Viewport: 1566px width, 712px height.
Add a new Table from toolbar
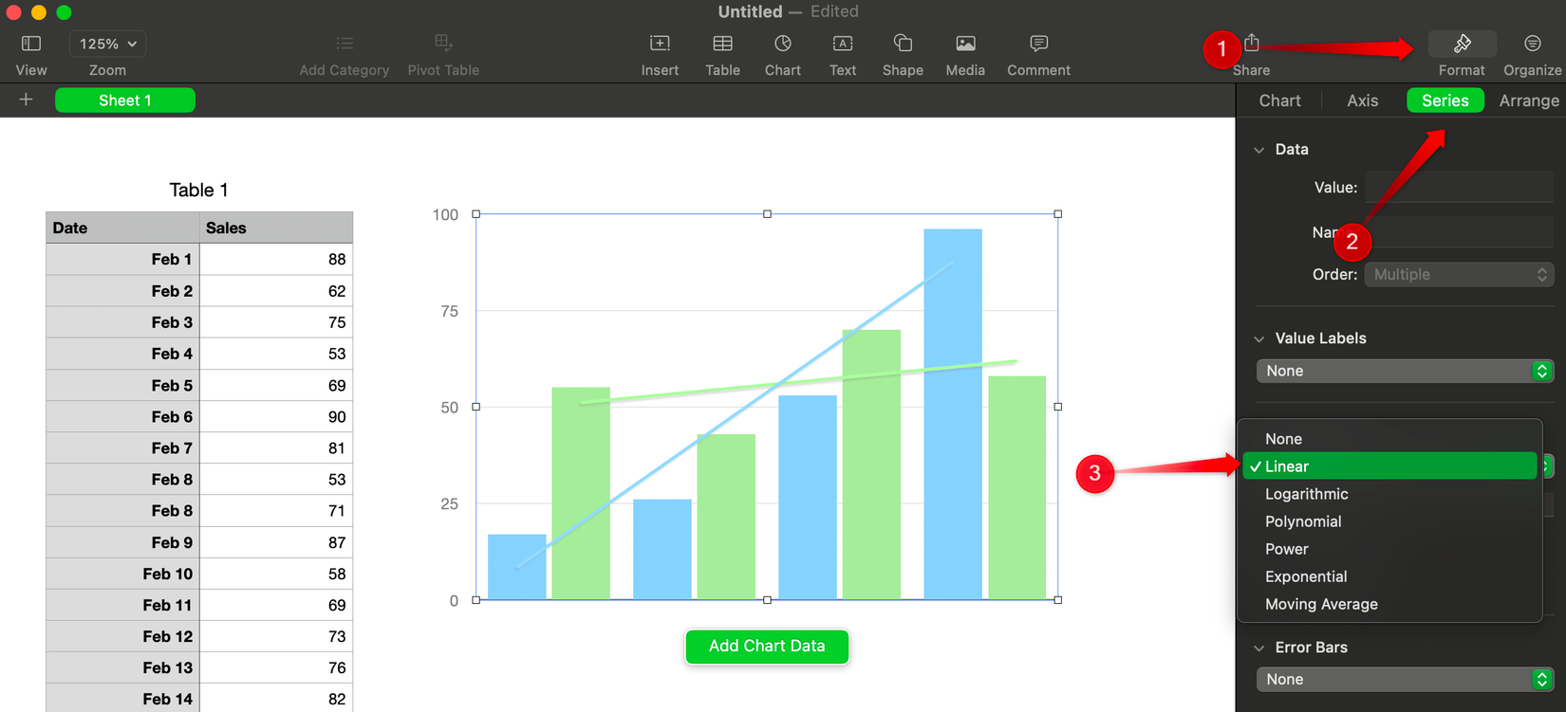[x=722, y=44]
